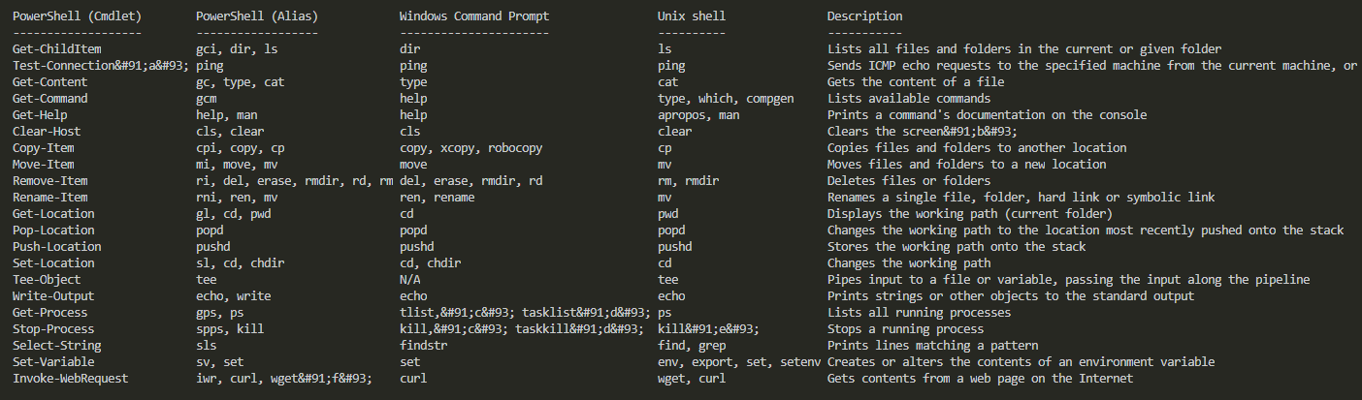Click the "N/A" command prompt entry
The height and width of the screenshot is (400, 1362).
coord(410,279)
